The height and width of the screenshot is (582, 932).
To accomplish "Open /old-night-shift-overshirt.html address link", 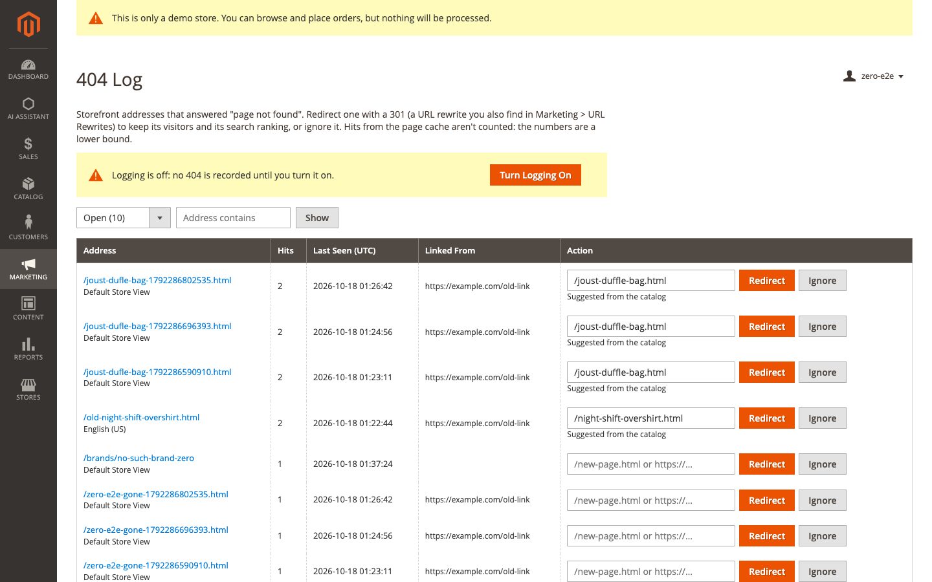I will 141,417.
